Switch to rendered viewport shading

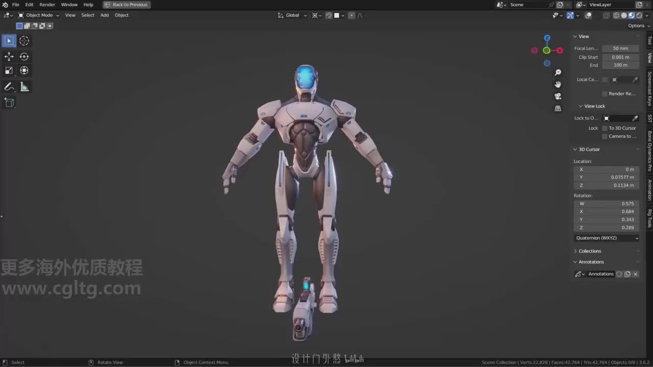pos(639,15)
